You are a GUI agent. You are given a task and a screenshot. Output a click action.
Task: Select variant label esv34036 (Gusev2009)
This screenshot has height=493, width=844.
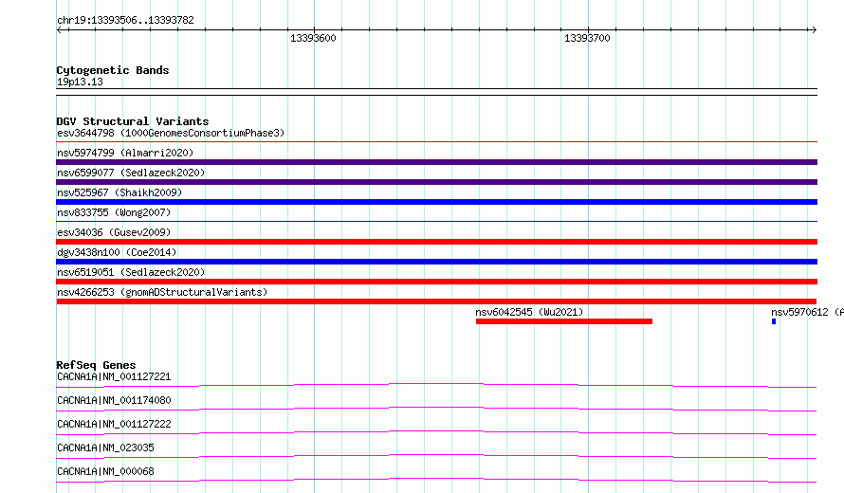(x=114, y=232)
